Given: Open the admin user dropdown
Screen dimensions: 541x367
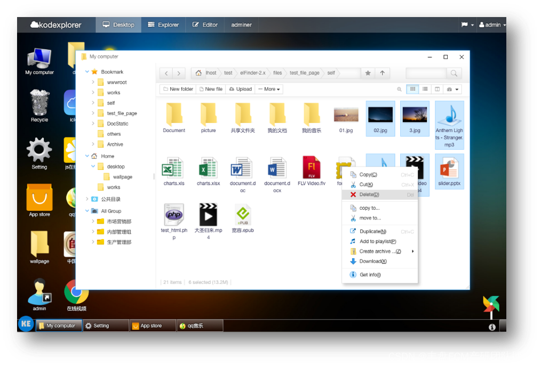Looking at the screenshot, I should click(x=492, y=25).
